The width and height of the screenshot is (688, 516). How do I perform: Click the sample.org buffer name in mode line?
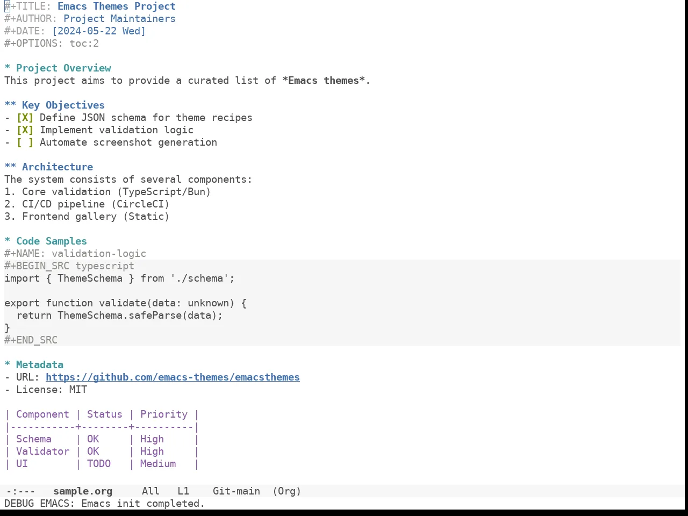point(83,491)
